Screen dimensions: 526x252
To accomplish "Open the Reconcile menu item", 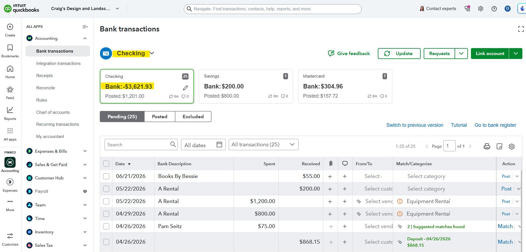I will (x=46, y=88).
